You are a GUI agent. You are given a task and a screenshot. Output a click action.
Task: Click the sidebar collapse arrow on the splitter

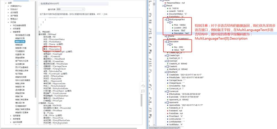click(x=37, y=61)
